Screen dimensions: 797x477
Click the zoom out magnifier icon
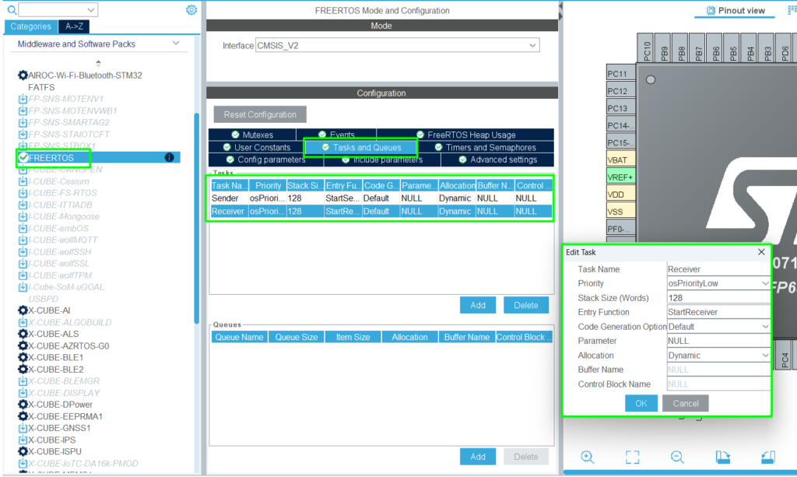(677, 457)
